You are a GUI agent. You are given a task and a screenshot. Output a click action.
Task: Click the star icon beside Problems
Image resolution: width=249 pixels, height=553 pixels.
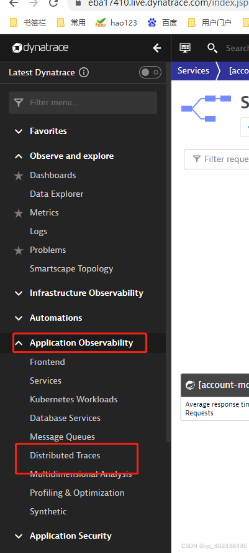pyautogui.click(x=19, y=250)
